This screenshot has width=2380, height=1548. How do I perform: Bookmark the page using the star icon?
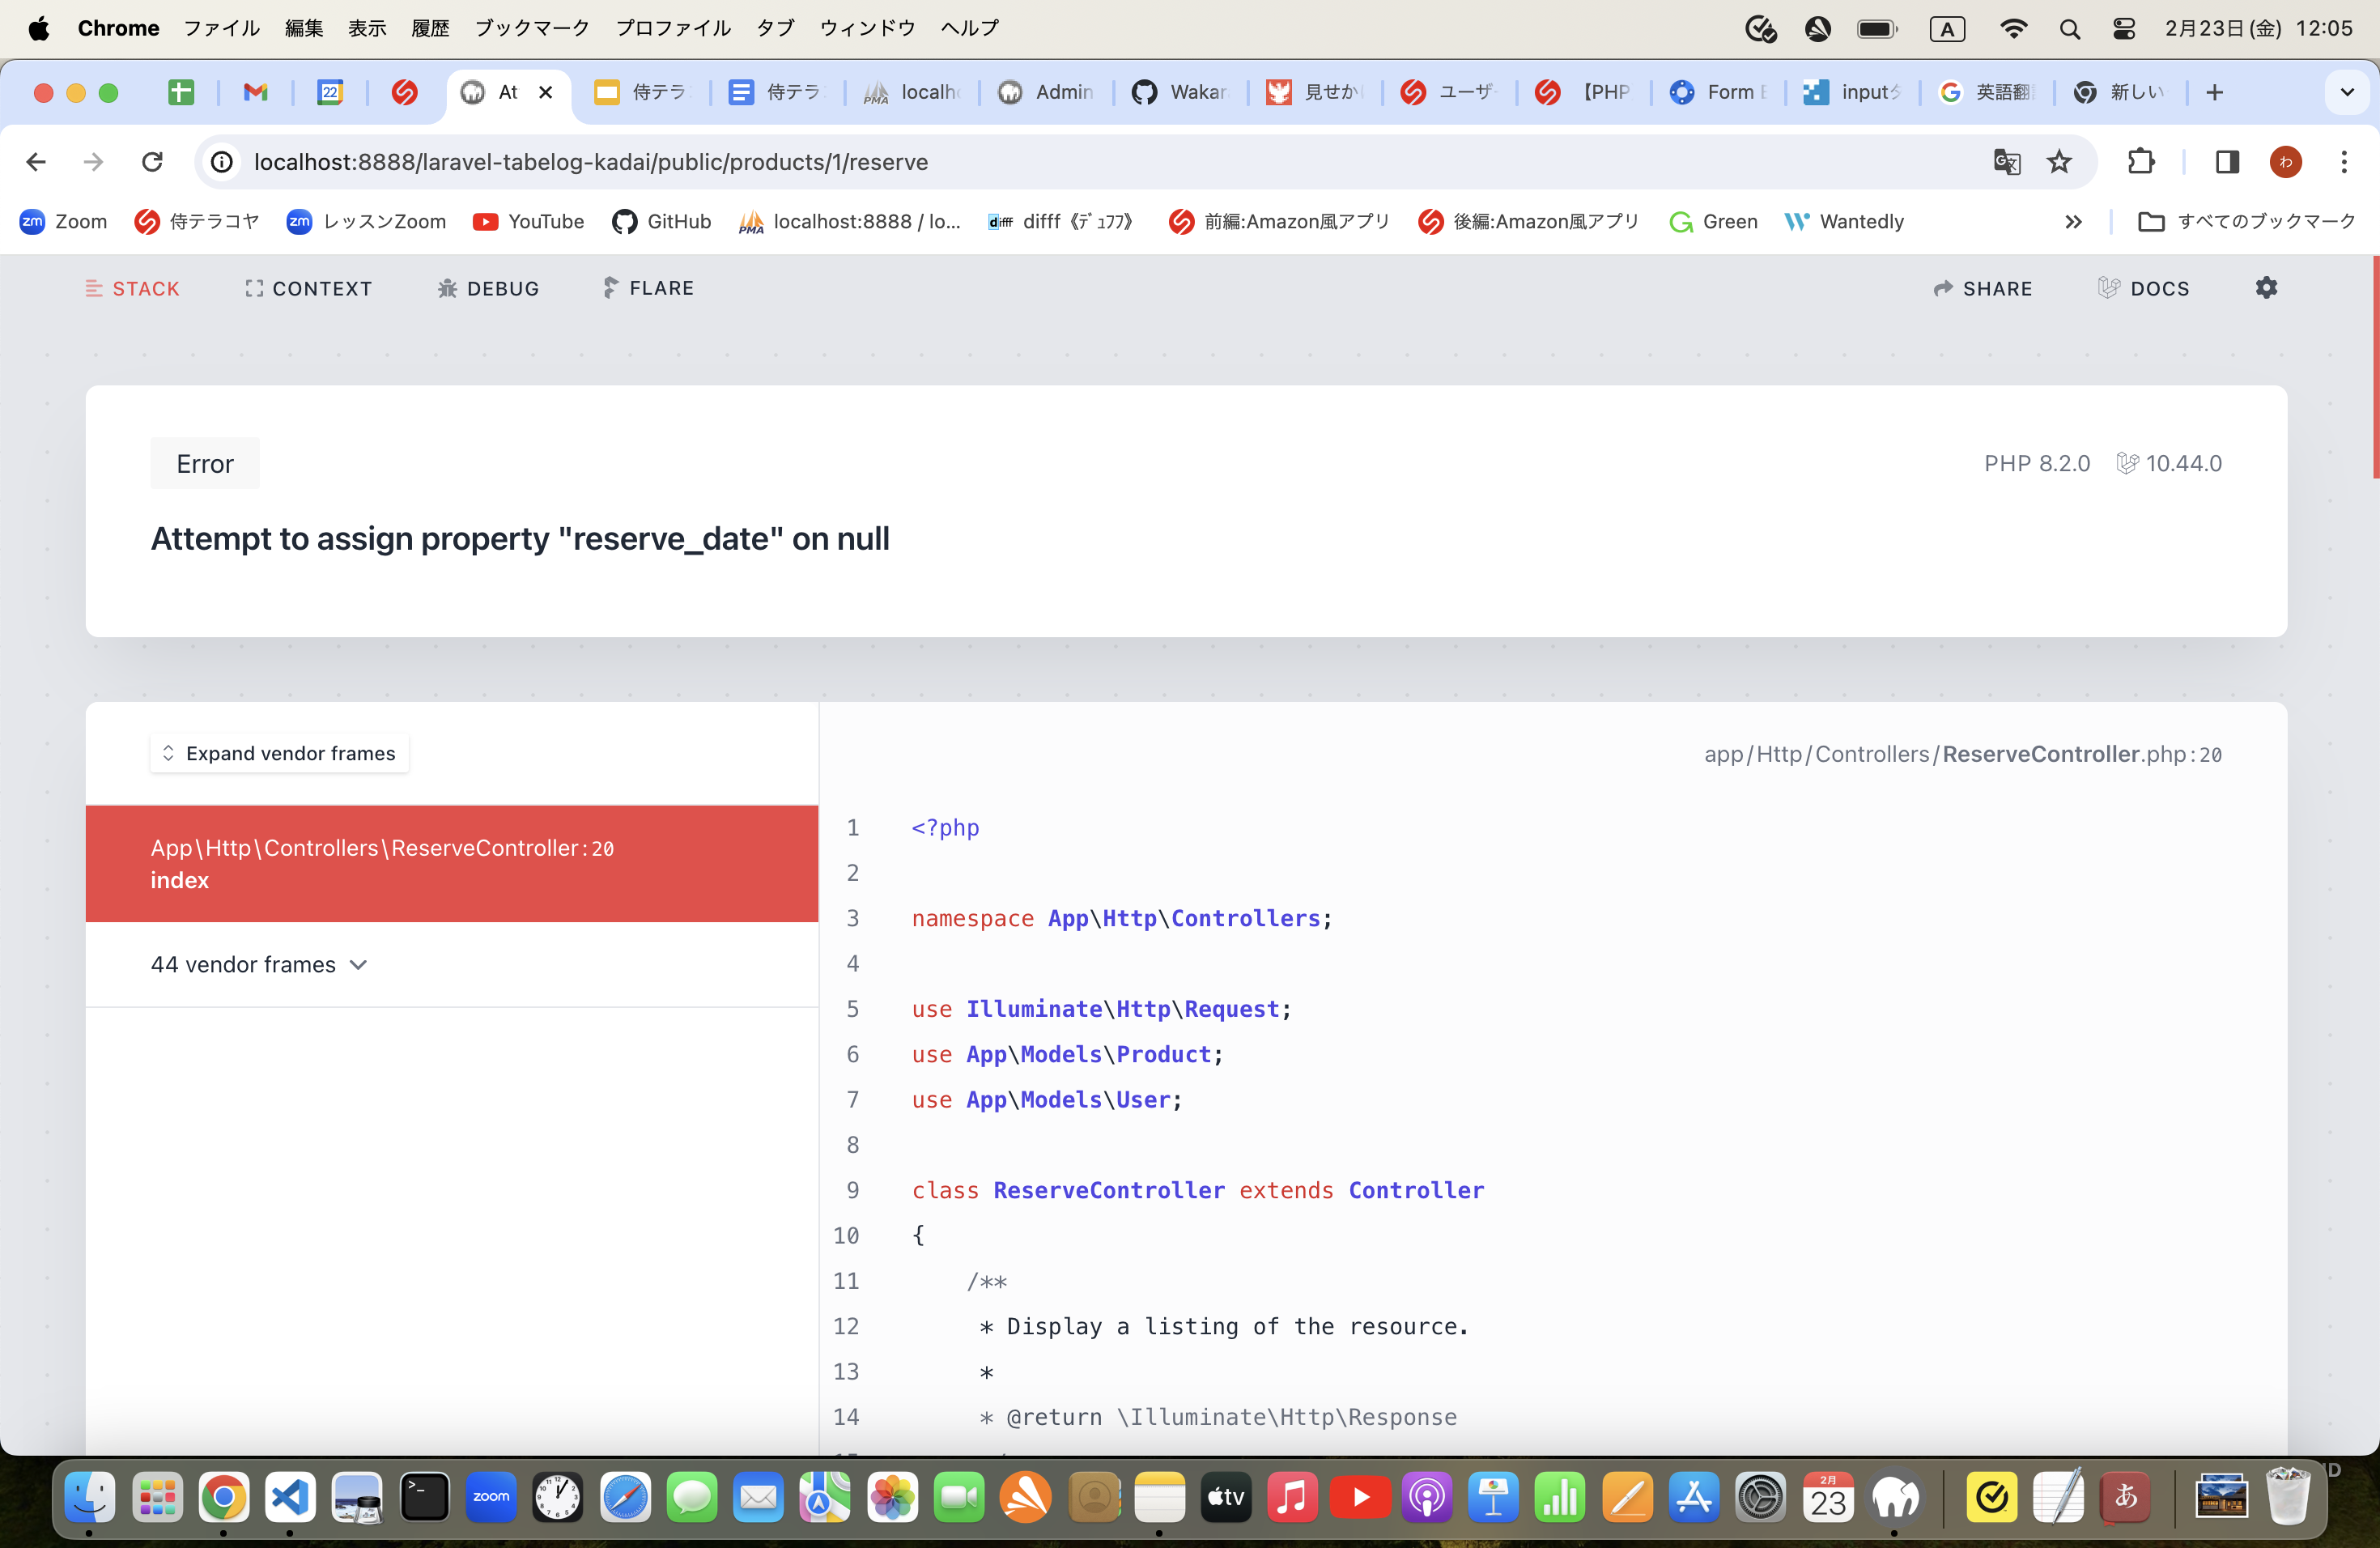(x=2060, y=161)
